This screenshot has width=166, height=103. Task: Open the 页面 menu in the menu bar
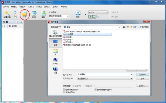point(39,7)
